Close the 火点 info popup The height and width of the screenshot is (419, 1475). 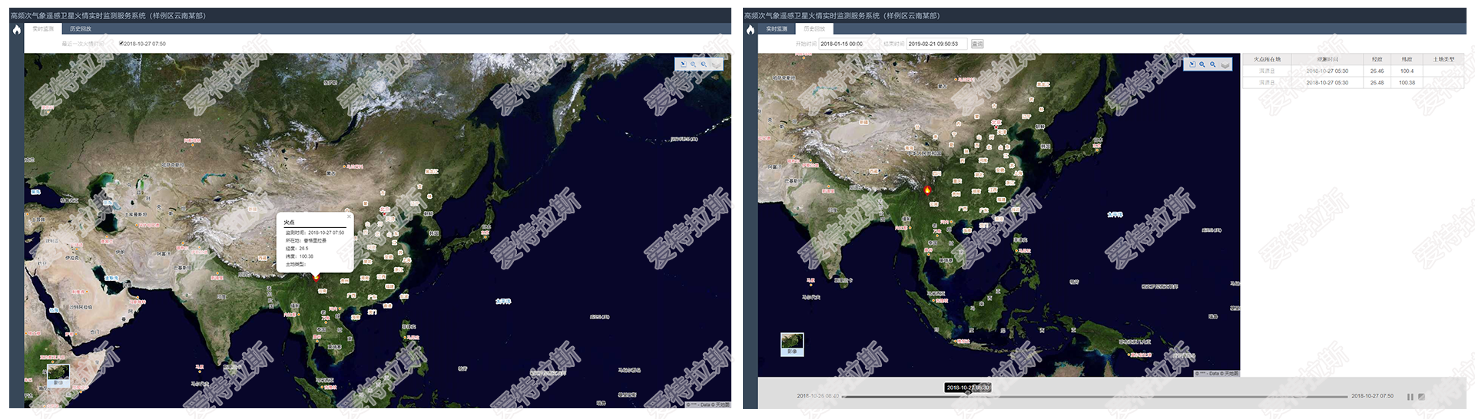coord(349,216)
